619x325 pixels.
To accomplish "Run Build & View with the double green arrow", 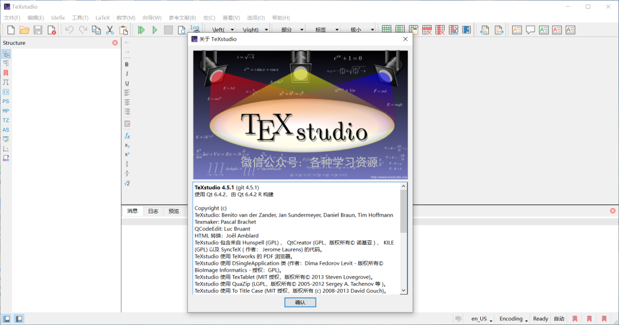I will 142,30.
